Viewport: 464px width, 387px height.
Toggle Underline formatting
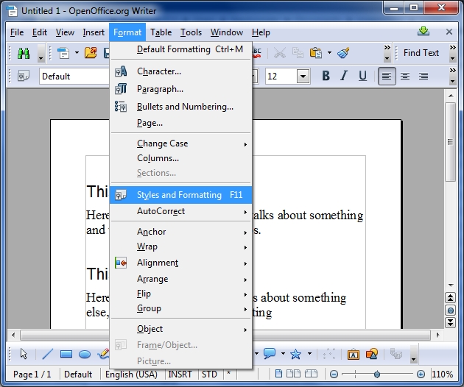pos(362,76)
